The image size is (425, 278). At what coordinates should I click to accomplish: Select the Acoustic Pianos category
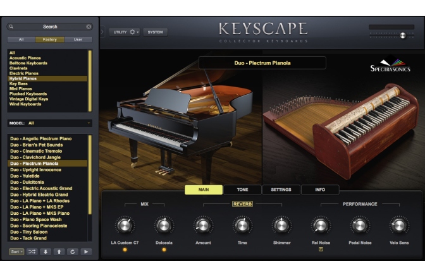pyautogui.click(x=47, y=58)
